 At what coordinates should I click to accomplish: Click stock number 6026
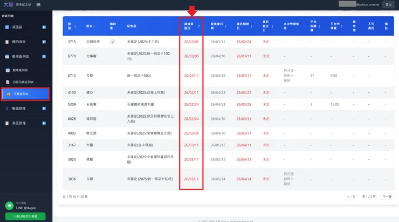click(x=72, y=119)
